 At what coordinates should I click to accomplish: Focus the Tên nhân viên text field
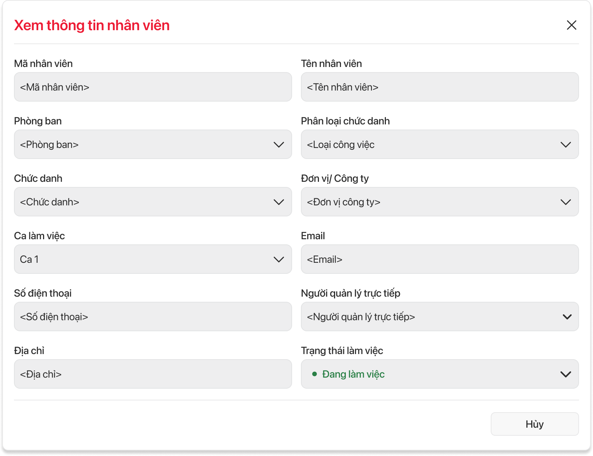point(440,87)
